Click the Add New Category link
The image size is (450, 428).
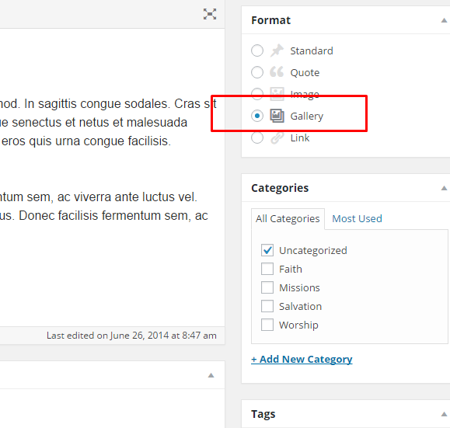pos(302,359)
